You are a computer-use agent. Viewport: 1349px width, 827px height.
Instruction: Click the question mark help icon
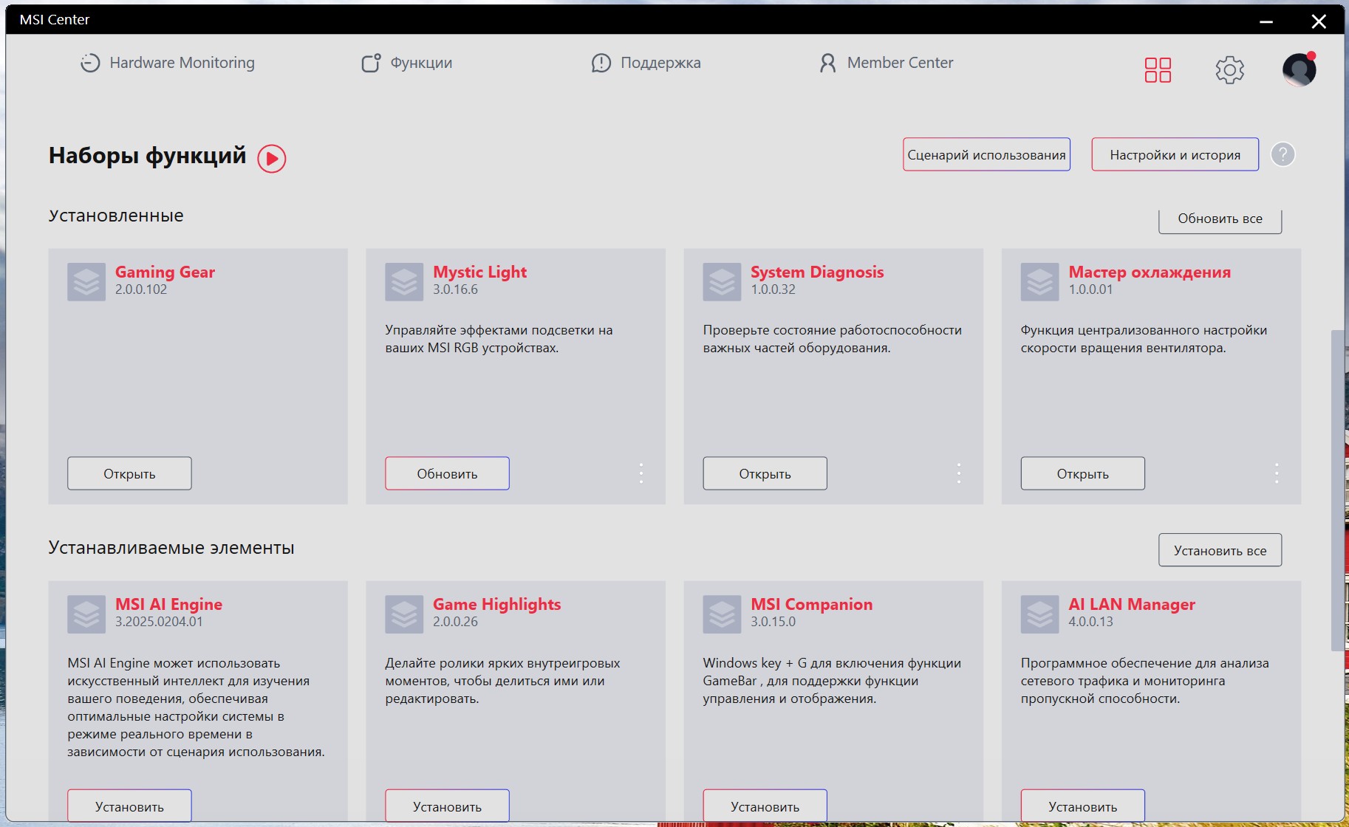pos(1283,154)
